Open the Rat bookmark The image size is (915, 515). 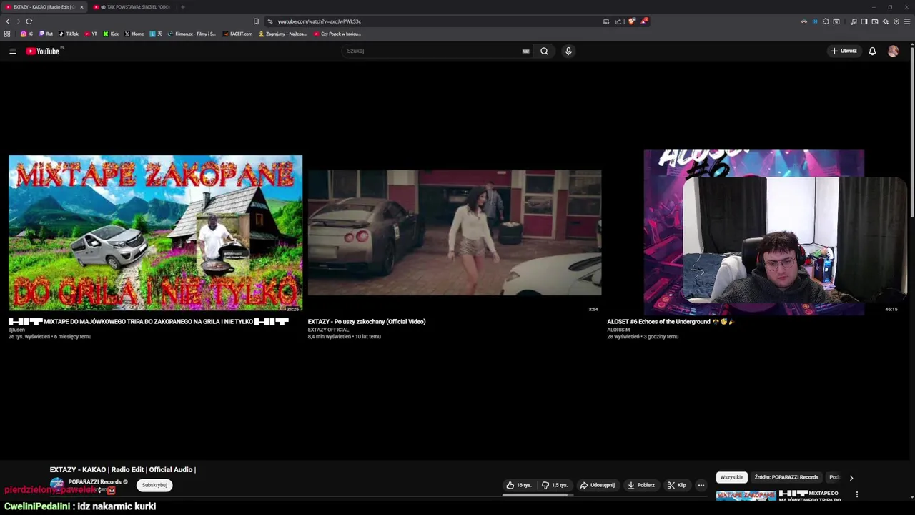pos(46,34)
